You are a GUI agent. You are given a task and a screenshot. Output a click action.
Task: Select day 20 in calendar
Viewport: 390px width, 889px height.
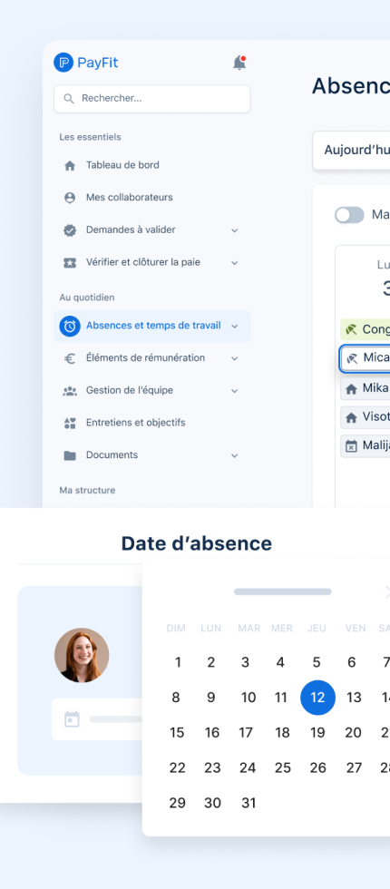pyautogui.click(x=353, y=733)
